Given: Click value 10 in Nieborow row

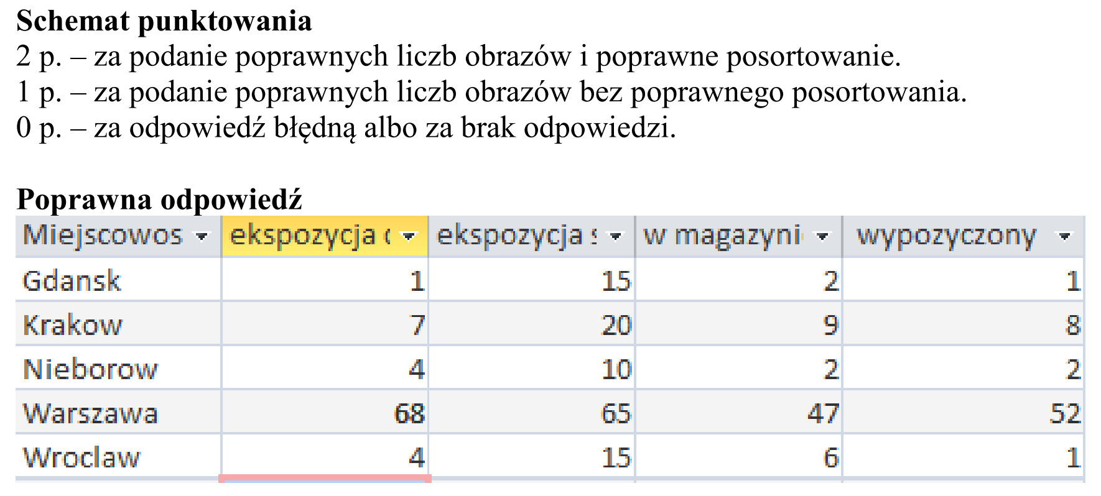Looking at the screenshot, I should pos(616,369).
